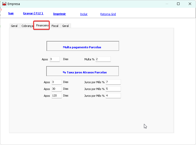Click the Retorna Grid link
Image resolution: width=196 pixels, height=145 pixels.
click(108, 14)
